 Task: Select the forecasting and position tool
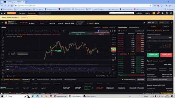pos(3,54)
